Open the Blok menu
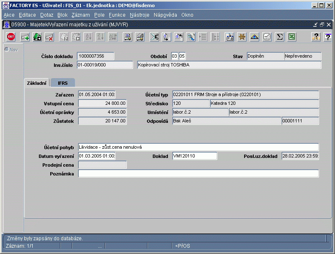335x254 pixels. pos(62,15)
